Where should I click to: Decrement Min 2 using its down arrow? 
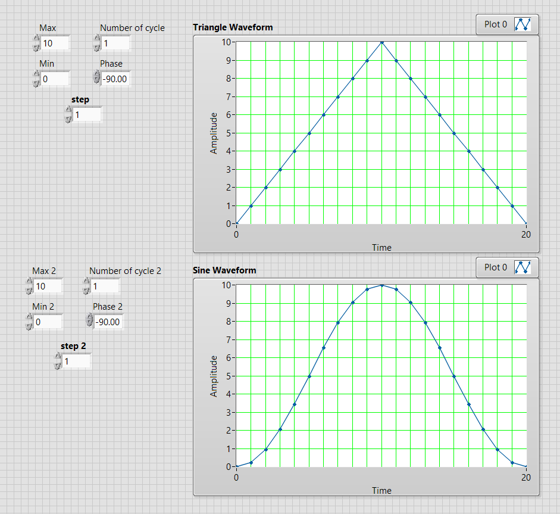click(x=29, y=326)
